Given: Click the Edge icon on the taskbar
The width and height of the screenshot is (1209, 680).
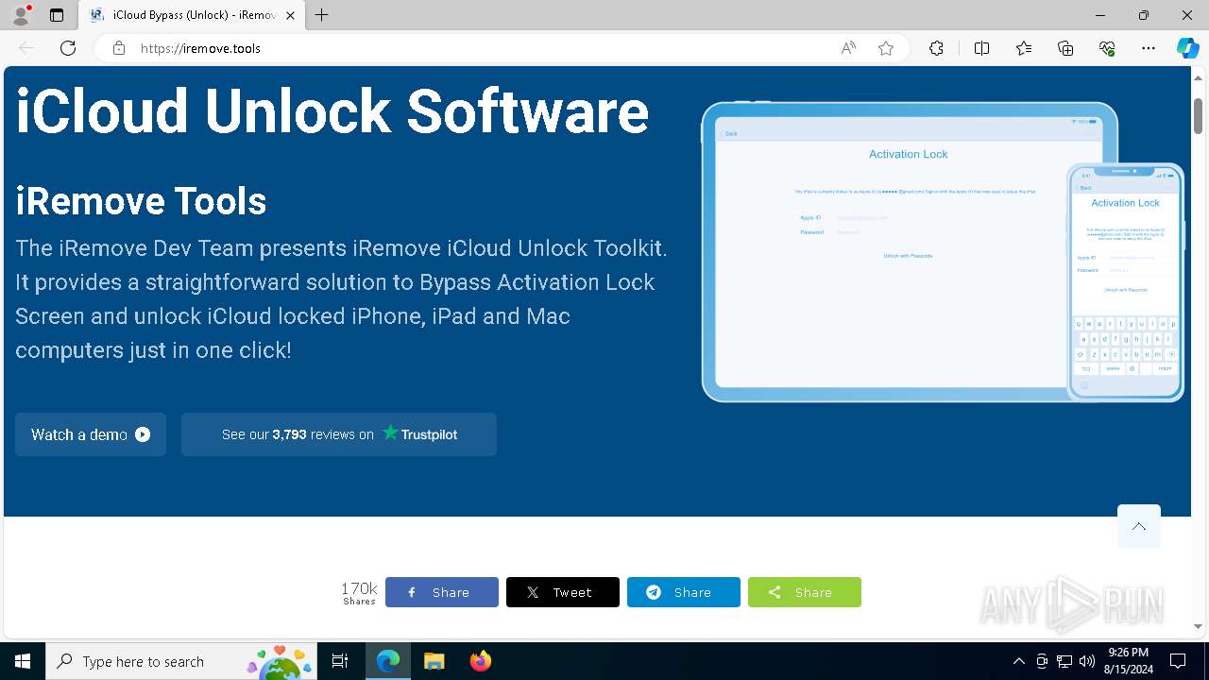Looking at the screenshot, I should pos(388,661).
